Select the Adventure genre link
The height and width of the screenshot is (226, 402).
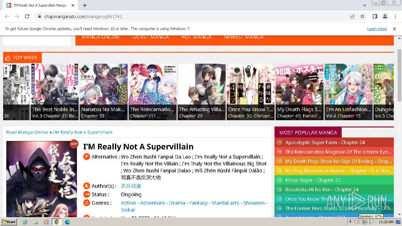(152, 203)
